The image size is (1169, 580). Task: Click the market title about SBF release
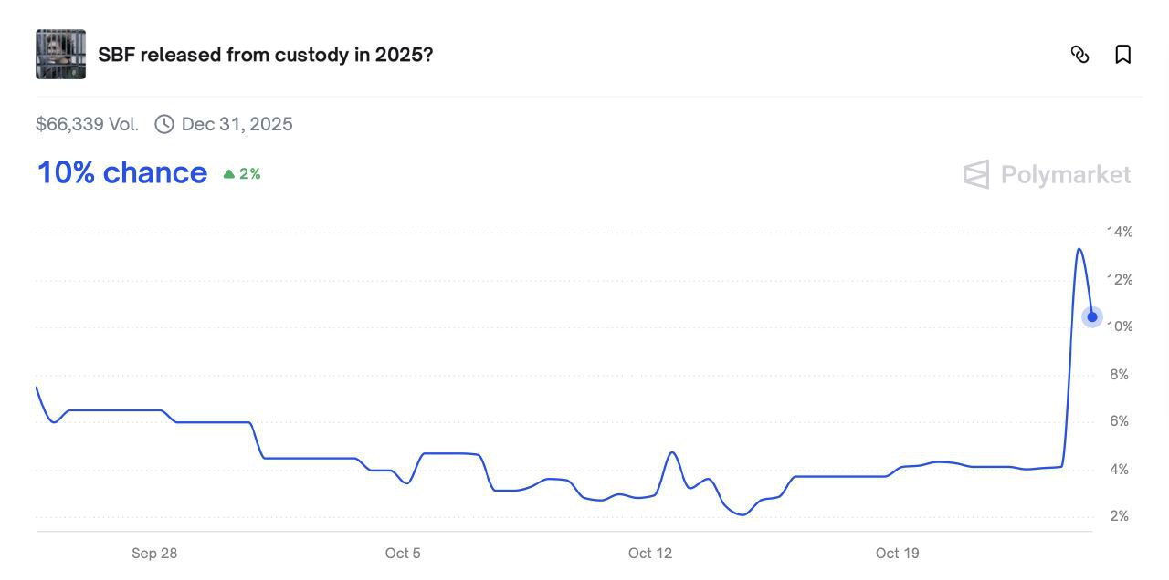click(x=265, y=55)
